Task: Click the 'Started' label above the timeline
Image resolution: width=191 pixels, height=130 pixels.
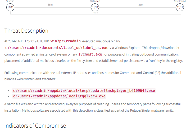Action: tap(10, 1)
